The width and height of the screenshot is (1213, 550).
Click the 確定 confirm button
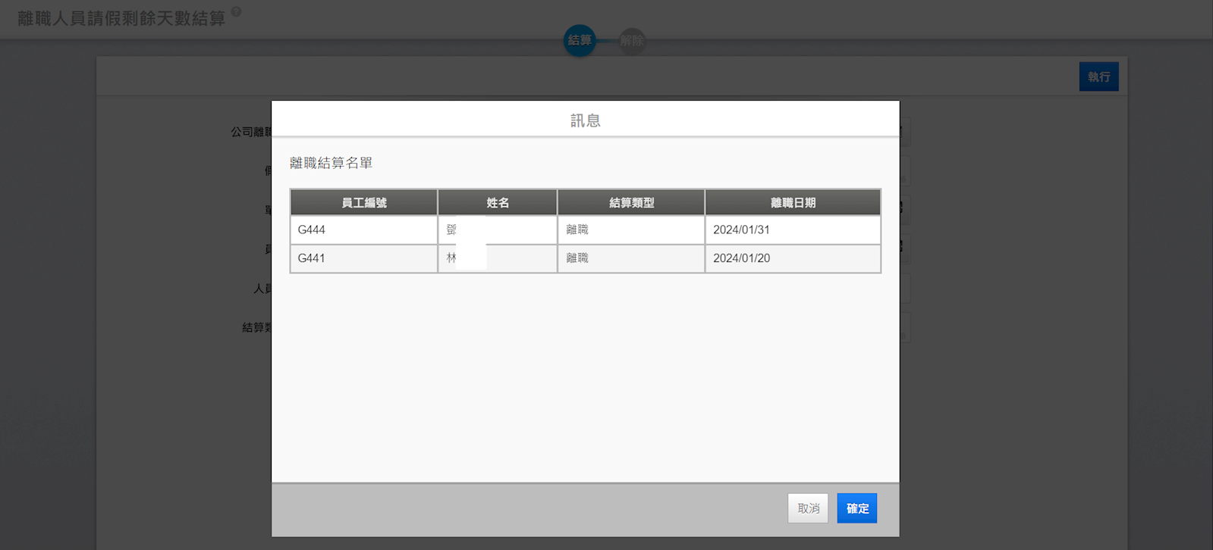(856, 508)
